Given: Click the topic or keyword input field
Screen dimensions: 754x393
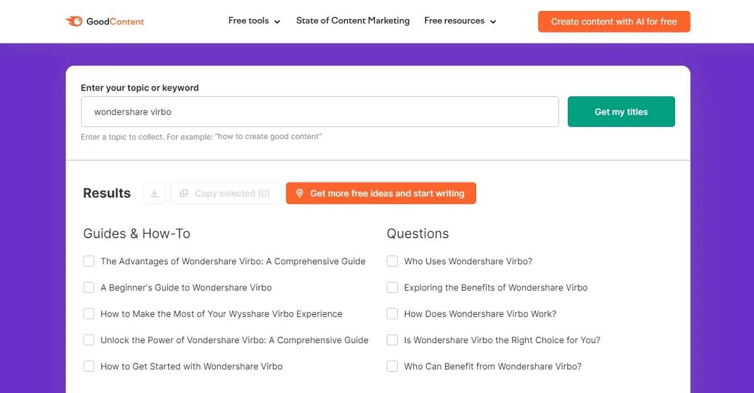Looking at the screenshot, I should click(320, 112).
